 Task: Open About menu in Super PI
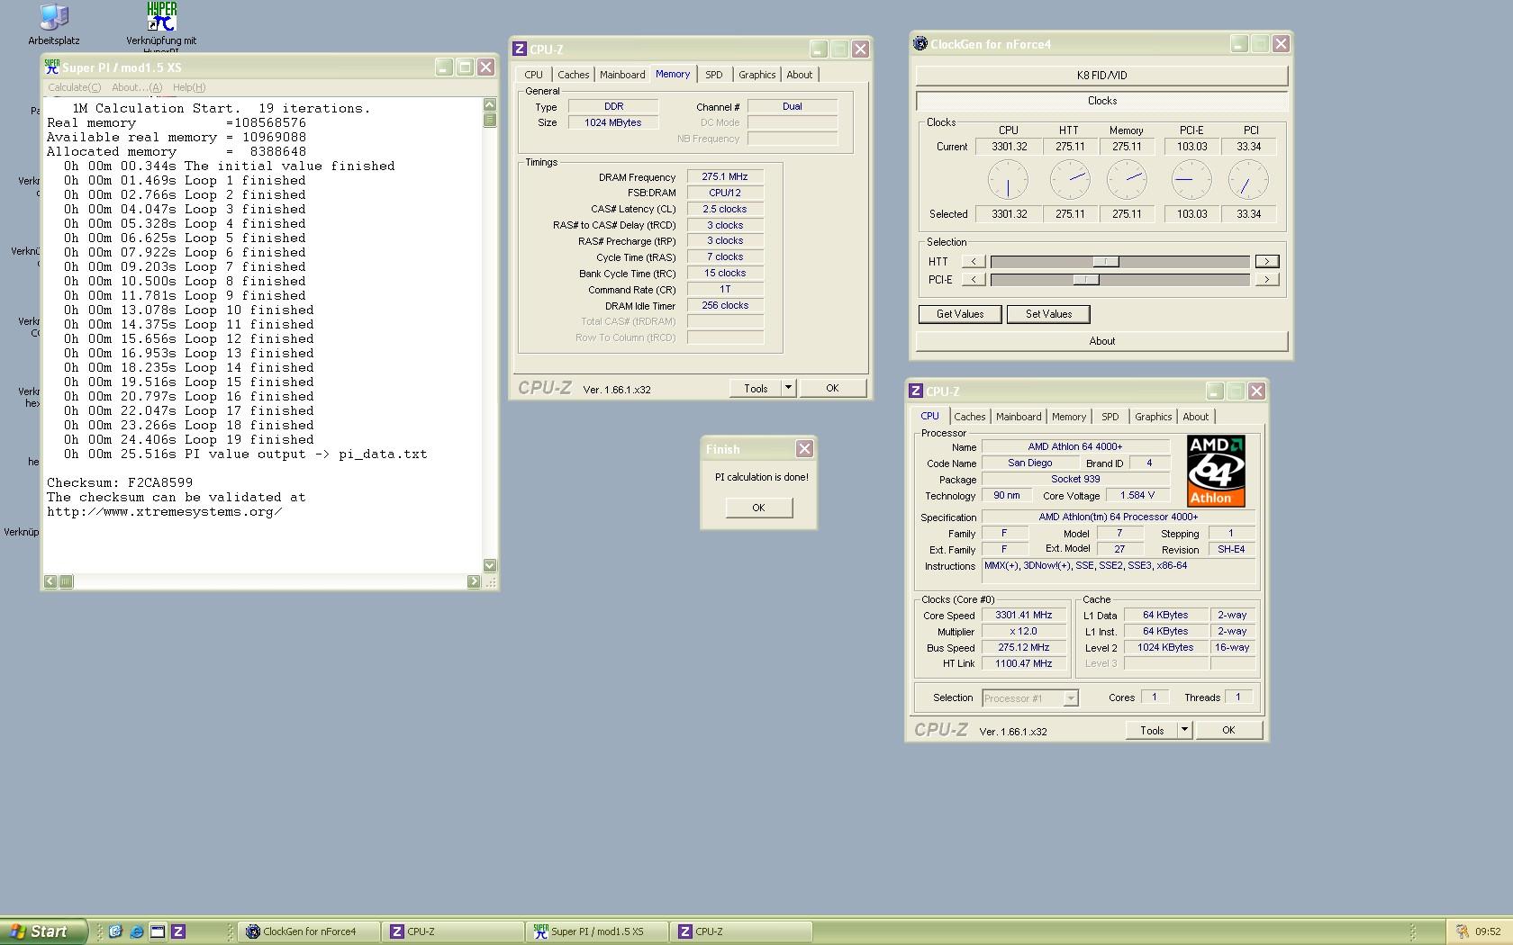click(x=137, y=87)
